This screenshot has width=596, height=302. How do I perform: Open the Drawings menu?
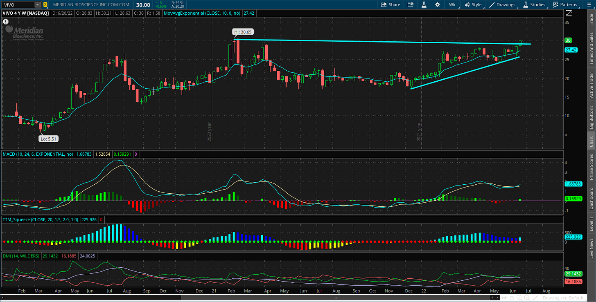[x=503, y=4]
